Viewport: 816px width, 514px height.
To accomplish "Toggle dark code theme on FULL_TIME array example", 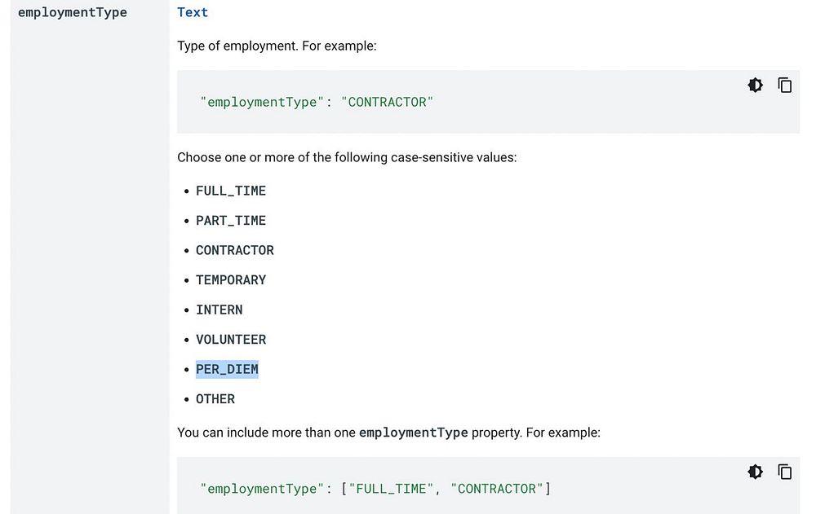I will 756,472.
